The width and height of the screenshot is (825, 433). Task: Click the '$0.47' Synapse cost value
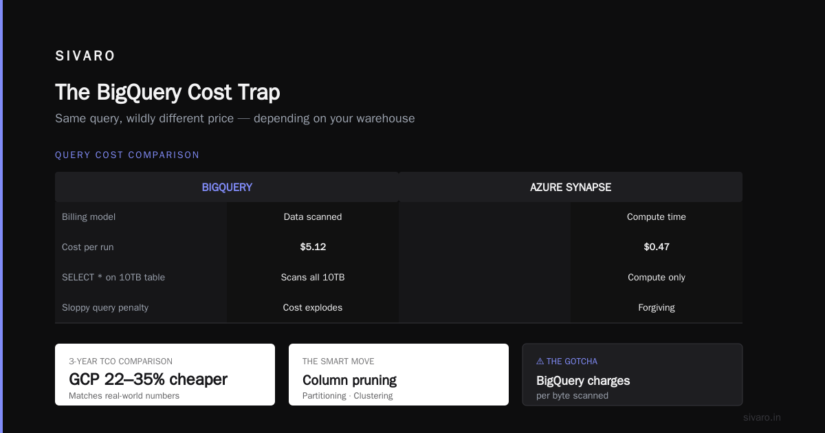coord(657,247)
